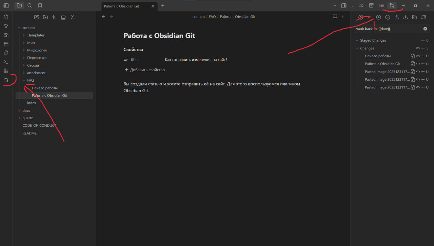Screen dimensions: 434x246
Task: Open the command palette ribbon icon
Action: point(6,62)
